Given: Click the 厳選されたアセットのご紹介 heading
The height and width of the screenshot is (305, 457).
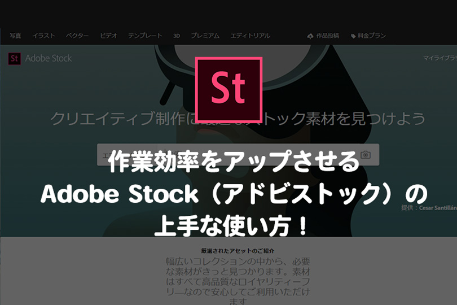Looking at the screenshot, I should 238,251.
